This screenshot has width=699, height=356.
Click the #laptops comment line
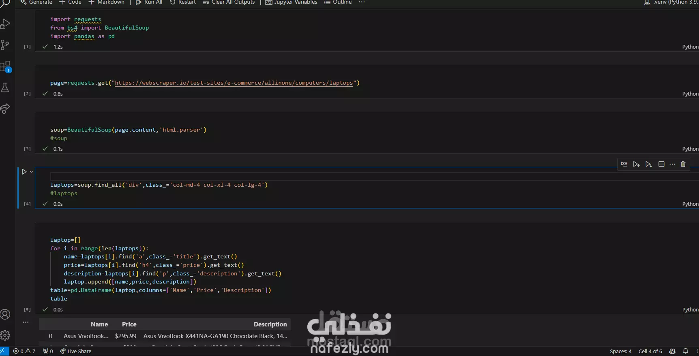(x=64, y=194)
